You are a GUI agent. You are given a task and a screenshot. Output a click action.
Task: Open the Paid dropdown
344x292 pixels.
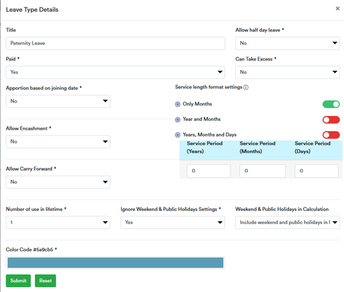click(116, 72)
